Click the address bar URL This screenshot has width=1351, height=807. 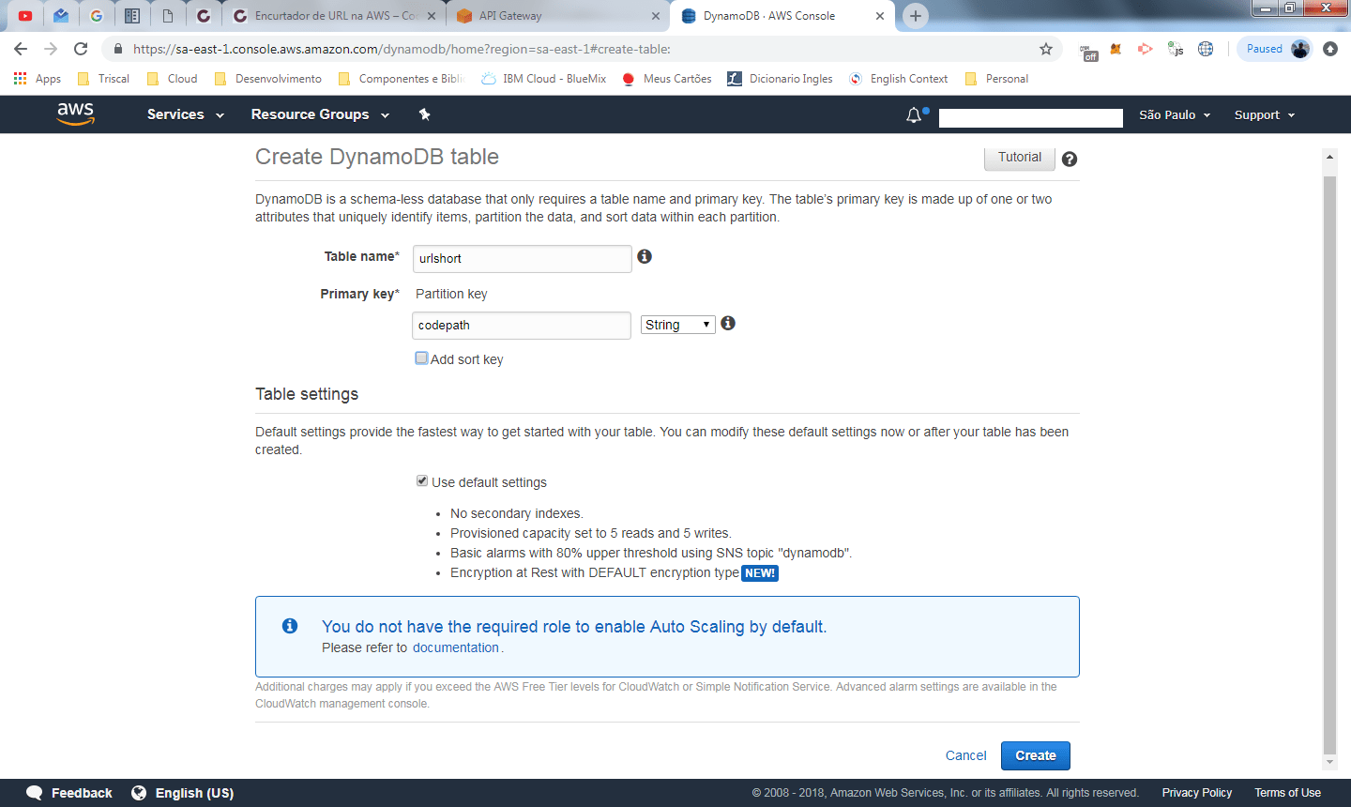[402, 49]
